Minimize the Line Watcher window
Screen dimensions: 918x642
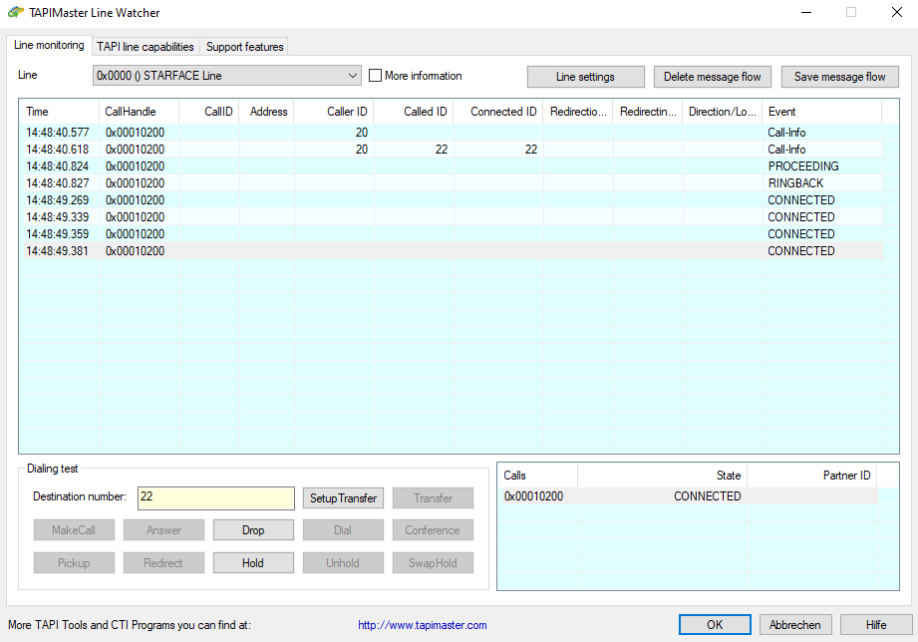(806, 12)
